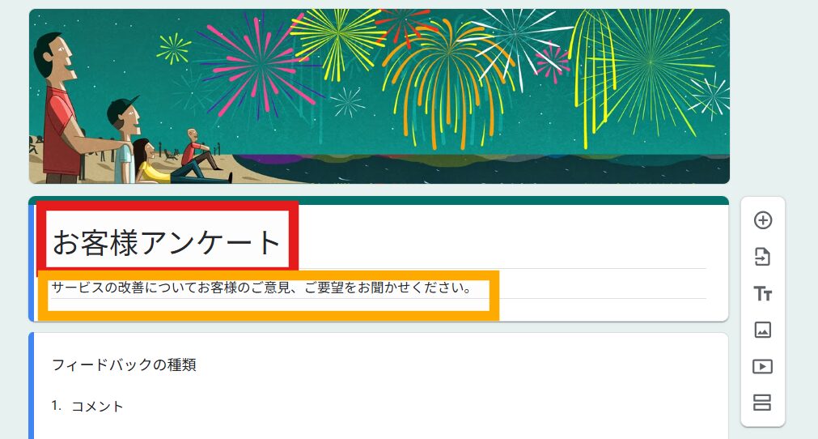Edit the description starting サービスの改善について
818x439 pixels.
tap(261, 288)
